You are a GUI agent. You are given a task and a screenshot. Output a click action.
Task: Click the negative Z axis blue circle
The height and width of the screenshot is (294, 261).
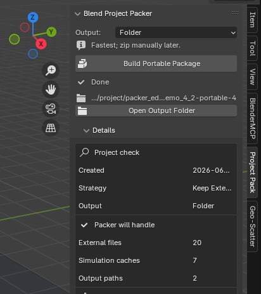(33, 54)
